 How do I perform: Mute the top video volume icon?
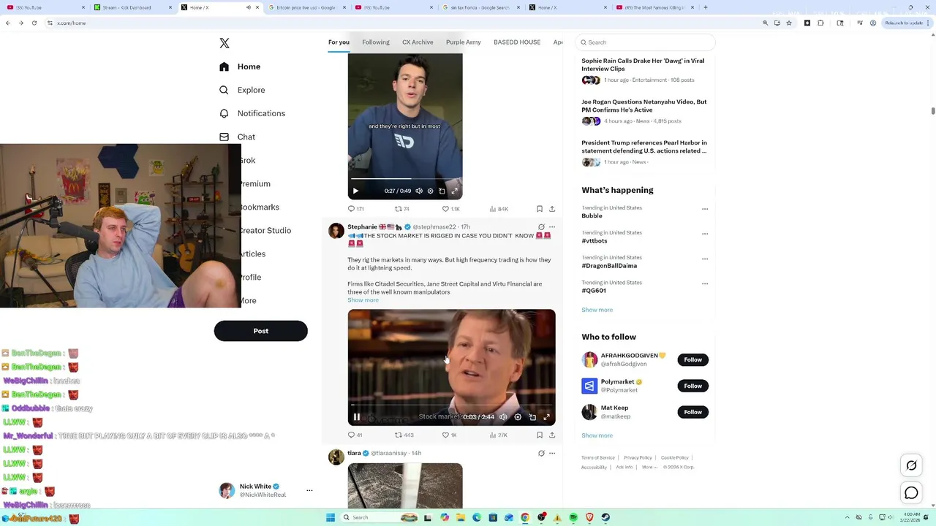point(419,191)
